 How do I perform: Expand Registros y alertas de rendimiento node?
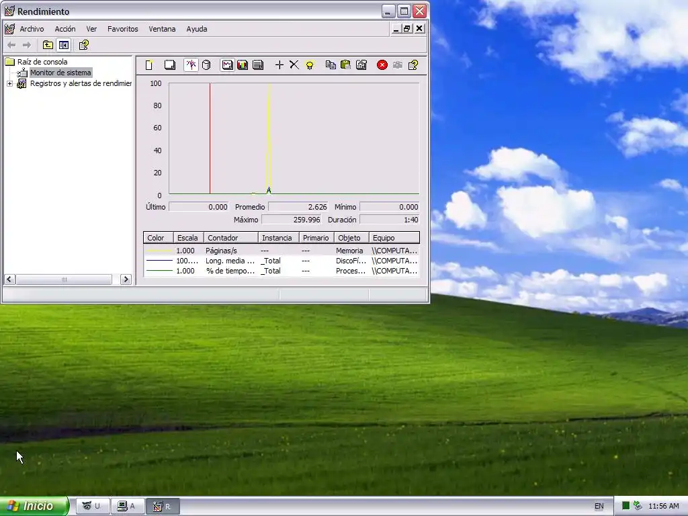click(9, 83)
